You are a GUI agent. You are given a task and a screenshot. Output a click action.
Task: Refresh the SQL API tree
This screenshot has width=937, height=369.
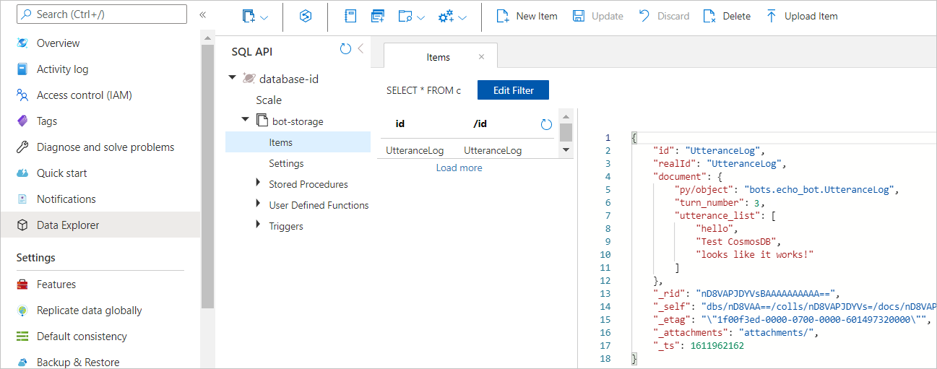(345, 49)
